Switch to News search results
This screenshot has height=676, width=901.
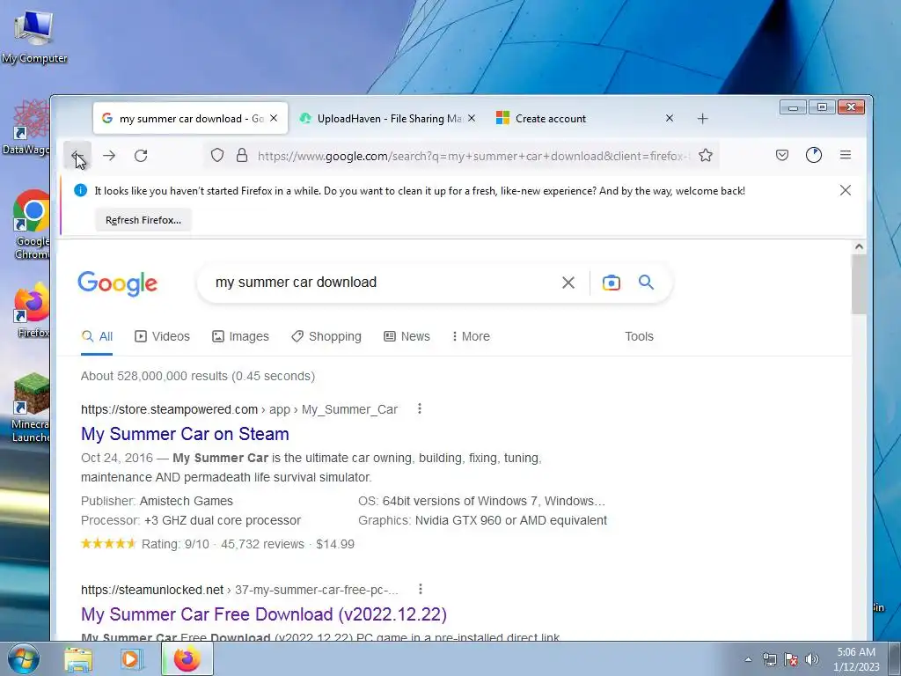click(407, 336)
